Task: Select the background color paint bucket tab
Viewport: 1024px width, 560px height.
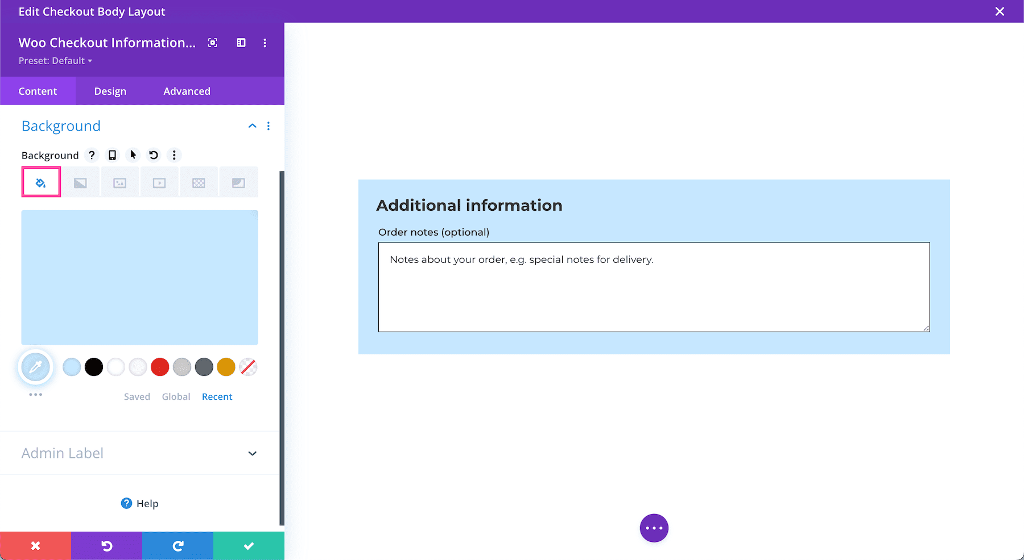Action: click(41, 182)
